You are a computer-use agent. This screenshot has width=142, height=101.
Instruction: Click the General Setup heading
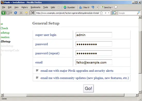(x=46, y=23)
